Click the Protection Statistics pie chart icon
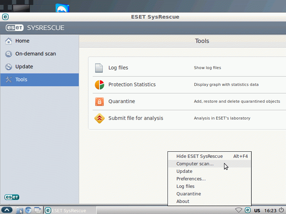Image resolution: width=286 pixels, height=214 pixels. [100, 85]
